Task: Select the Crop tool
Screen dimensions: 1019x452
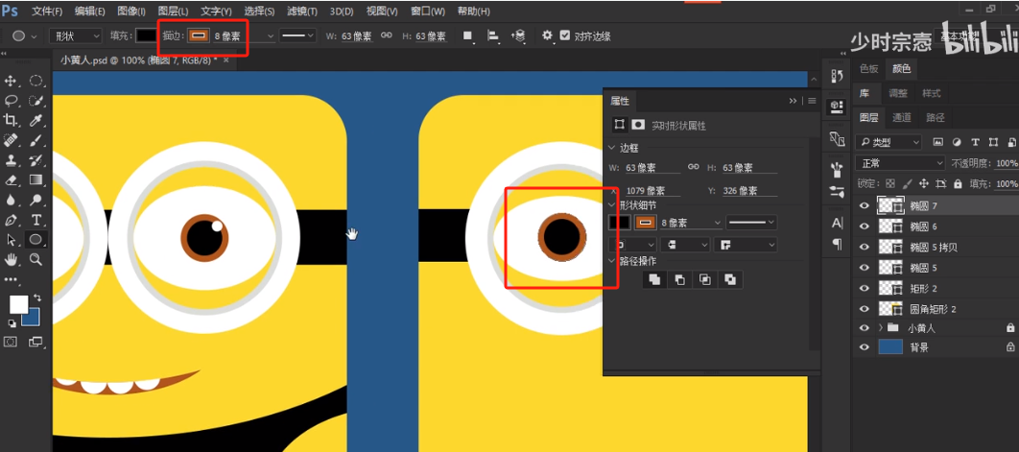Action: [x=11, y=120]
